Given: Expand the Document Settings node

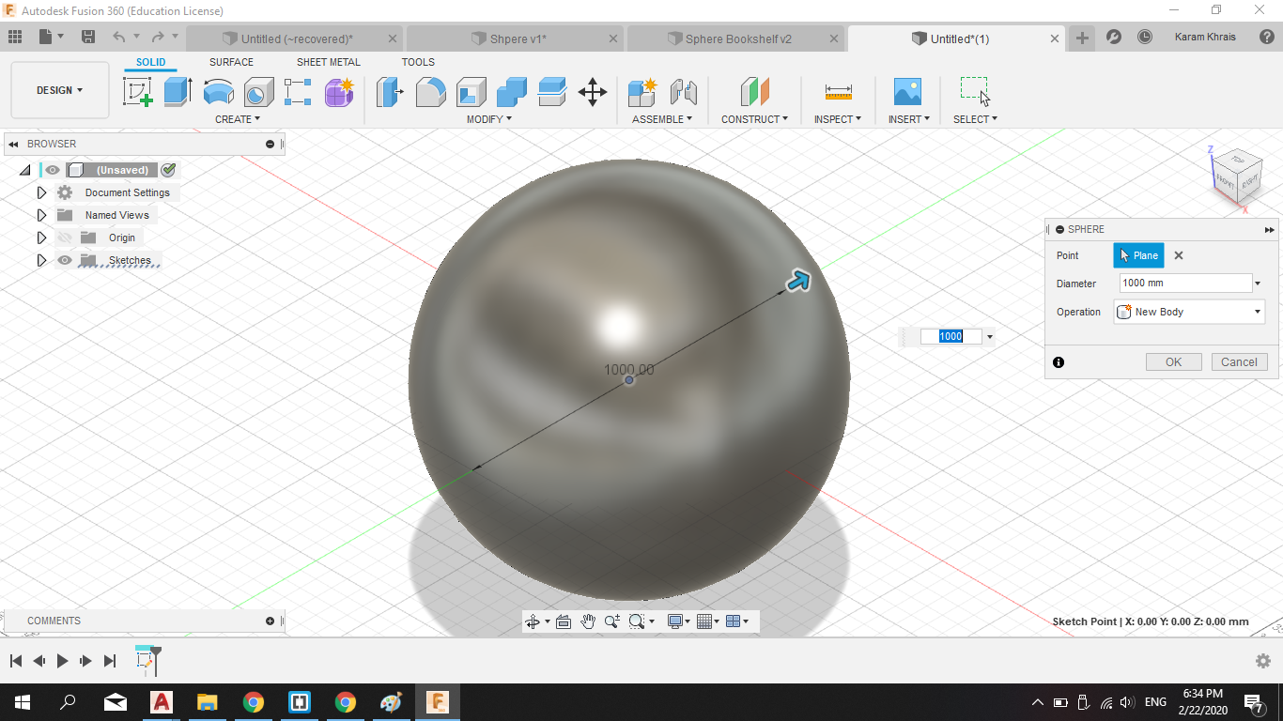Looking at the screenshot, I should (41, 192).
